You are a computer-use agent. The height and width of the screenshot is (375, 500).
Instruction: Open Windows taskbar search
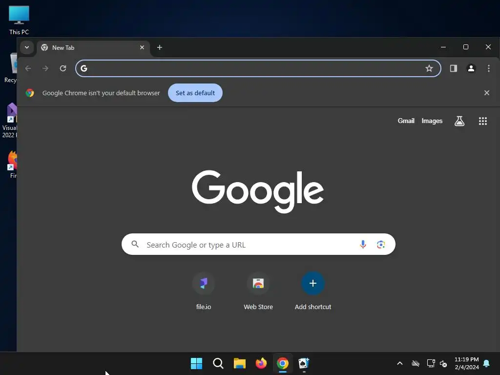coord(218,363)
